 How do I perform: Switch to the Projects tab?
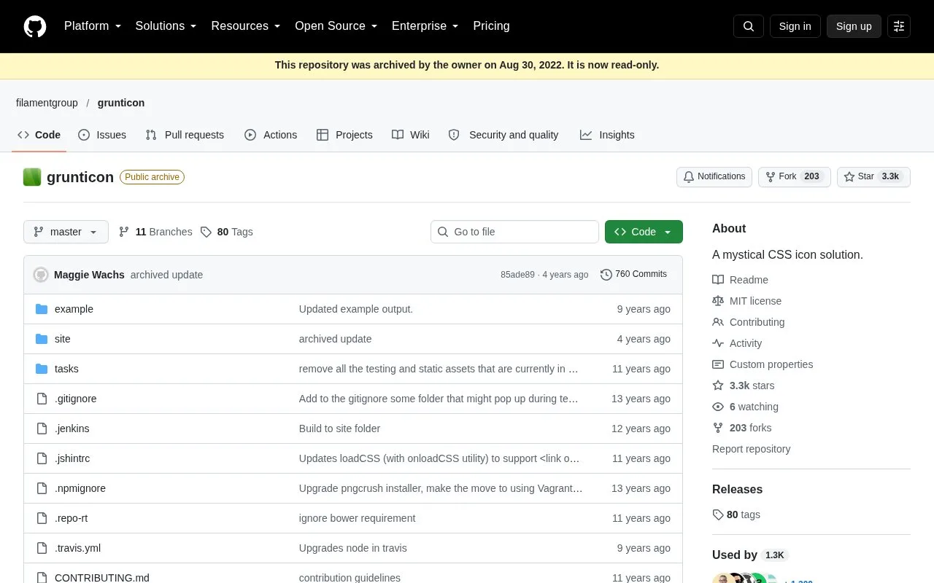coord(344,135)
